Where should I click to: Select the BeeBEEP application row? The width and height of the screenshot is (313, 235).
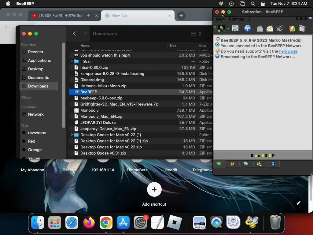141,92
